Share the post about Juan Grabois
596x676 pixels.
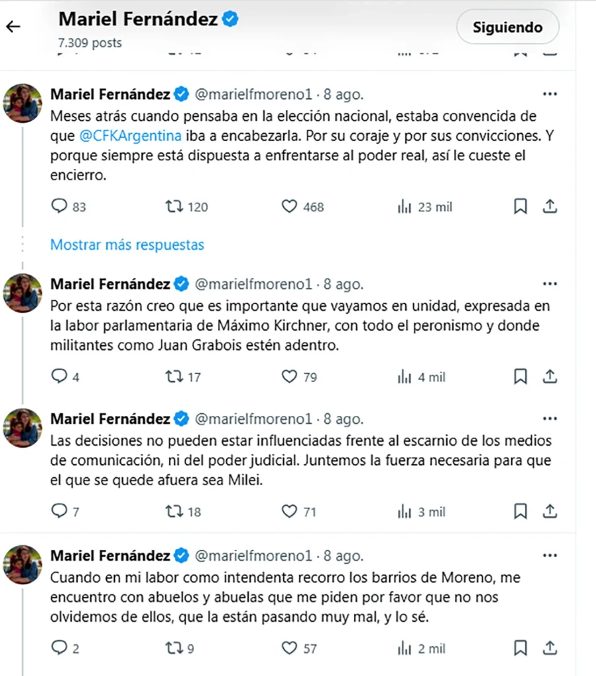549,377
